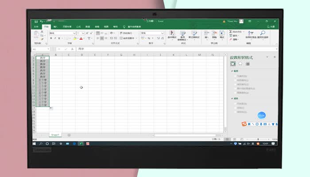Screen dimensions: 310x177
Task: Click the Decrease Font Size icon
Action: pyautogui.click(x=91, y=33)
